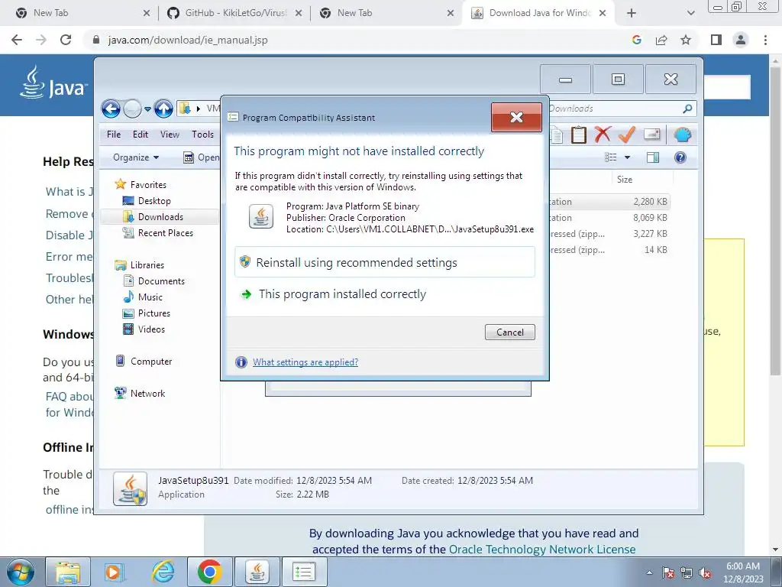Select the file row sized 3,227 KB
This screenshot has height=587, width=782.
tap(609, 233)
